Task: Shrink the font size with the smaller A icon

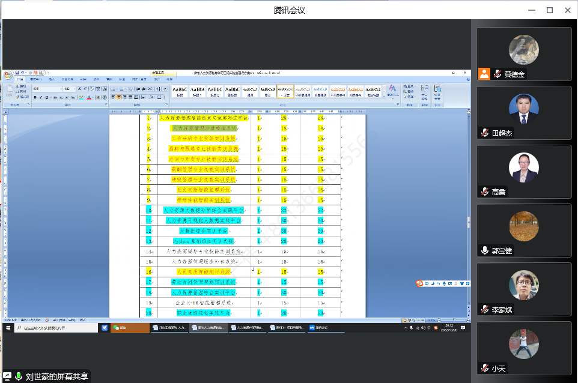Action: [85, 89]
